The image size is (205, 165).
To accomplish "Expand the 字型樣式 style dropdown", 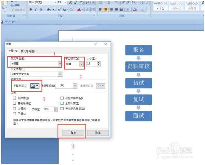I will [x=81, y=64].
